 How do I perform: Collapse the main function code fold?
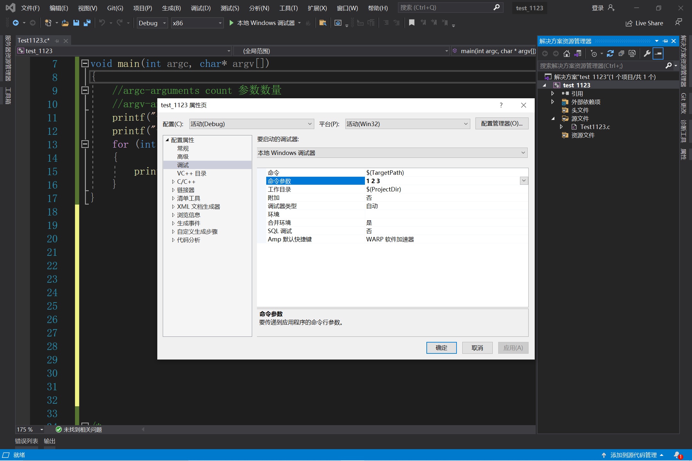pos(85,63)
